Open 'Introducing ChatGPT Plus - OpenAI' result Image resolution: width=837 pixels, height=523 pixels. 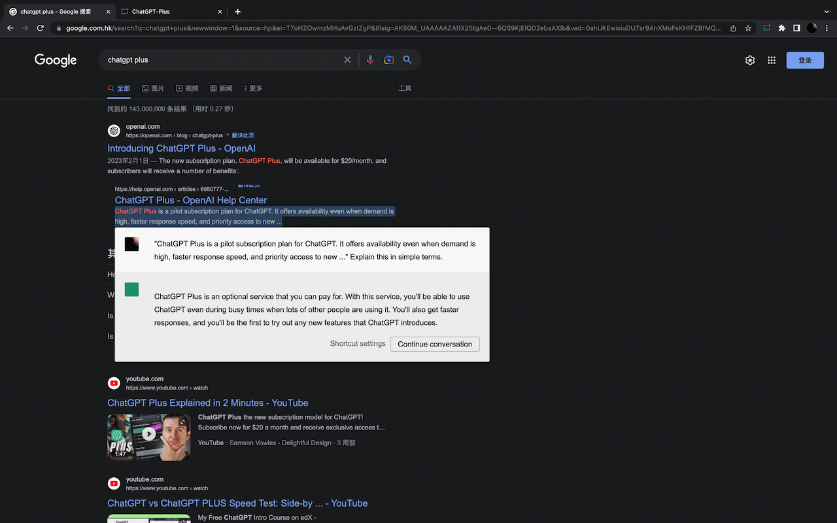[181, 148]
